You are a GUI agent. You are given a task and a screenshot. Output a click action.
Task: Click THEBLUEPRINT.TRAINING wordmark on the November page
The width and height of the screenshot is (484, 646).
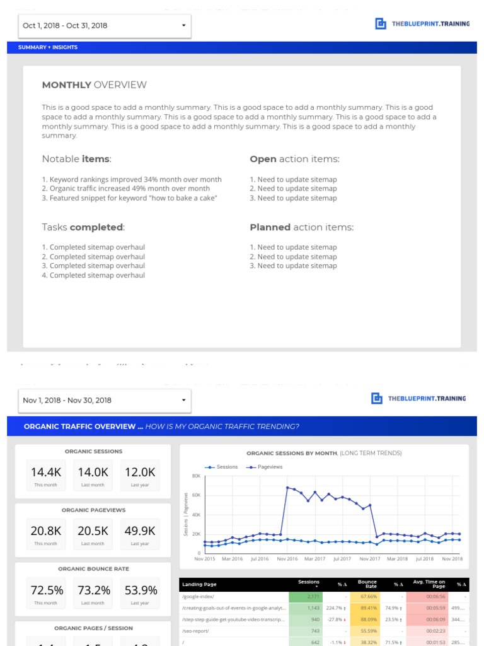(x=427, y=399)
